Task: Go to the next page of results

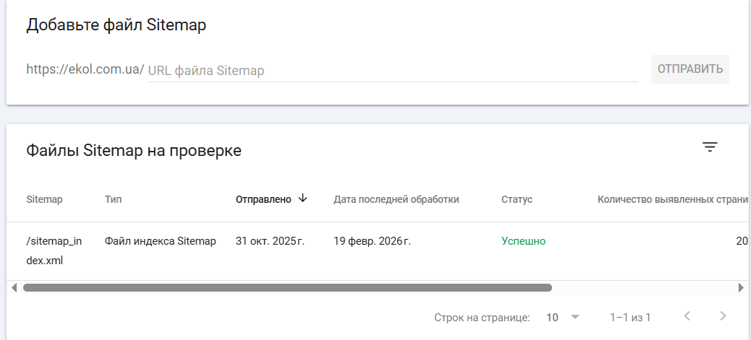Action: point(722,316)
